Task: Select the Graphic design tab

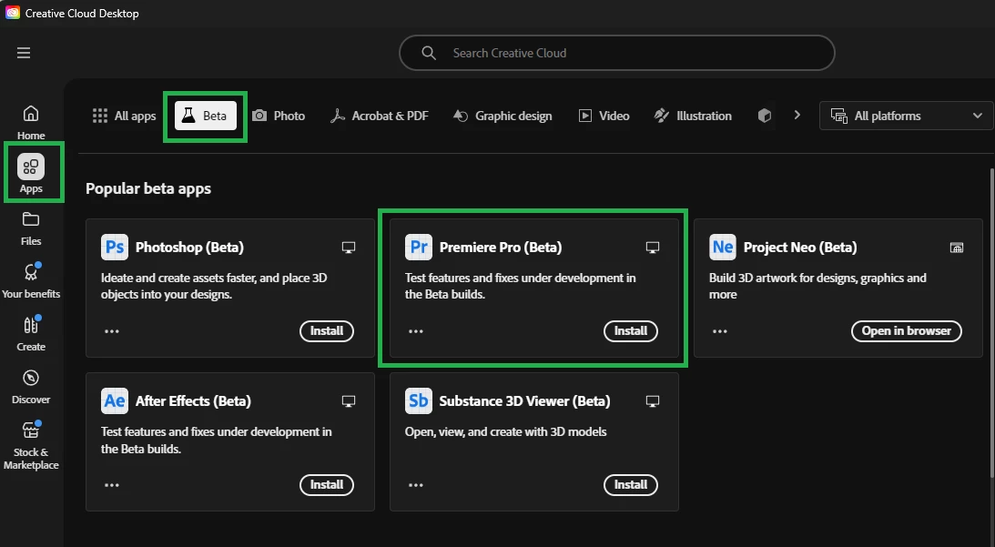Action: (503, 116)
